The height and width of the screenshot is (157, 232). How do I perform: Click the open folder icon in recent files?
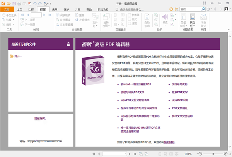(x=12, y=56)
